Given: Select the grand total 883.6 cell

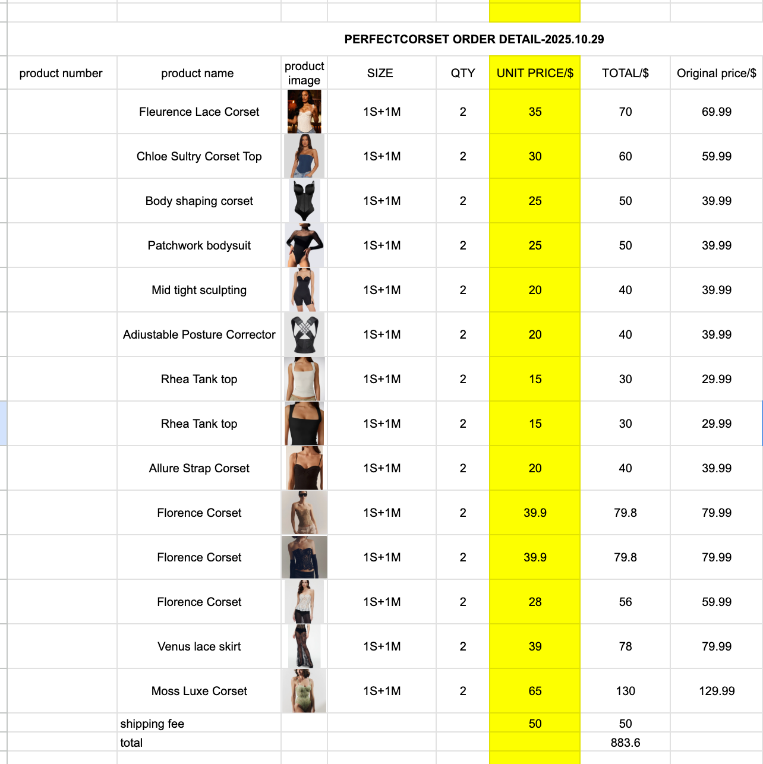Looking at the screenshot, I should [625, 743].
